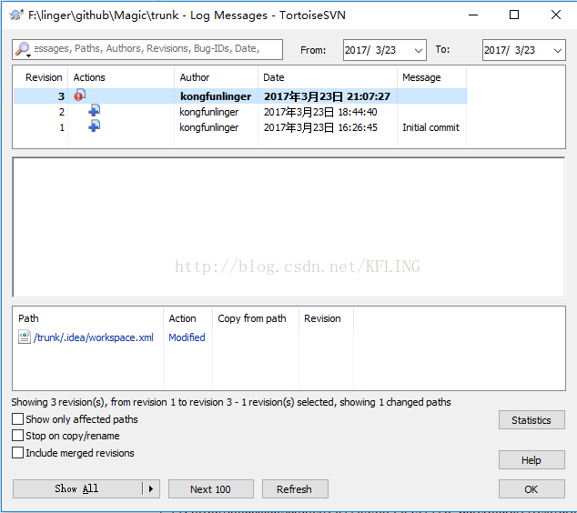Click the Modified action text
The height and width of the screenshot is (513, 577).
point(187,337)
